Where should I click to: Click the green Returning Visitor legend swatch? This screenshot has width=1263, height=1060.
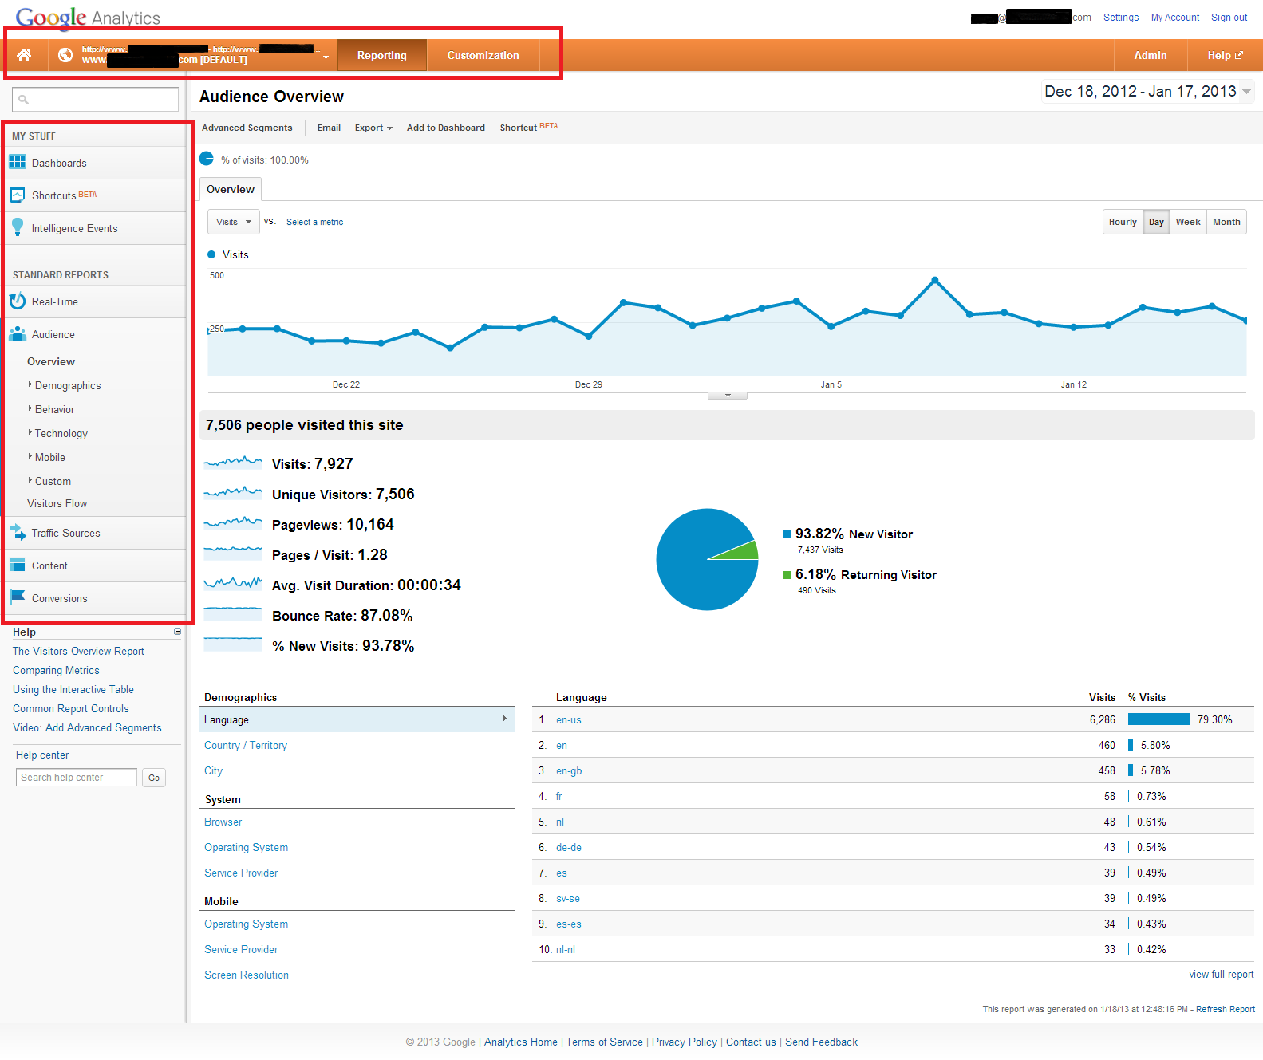tap(787, 574)
